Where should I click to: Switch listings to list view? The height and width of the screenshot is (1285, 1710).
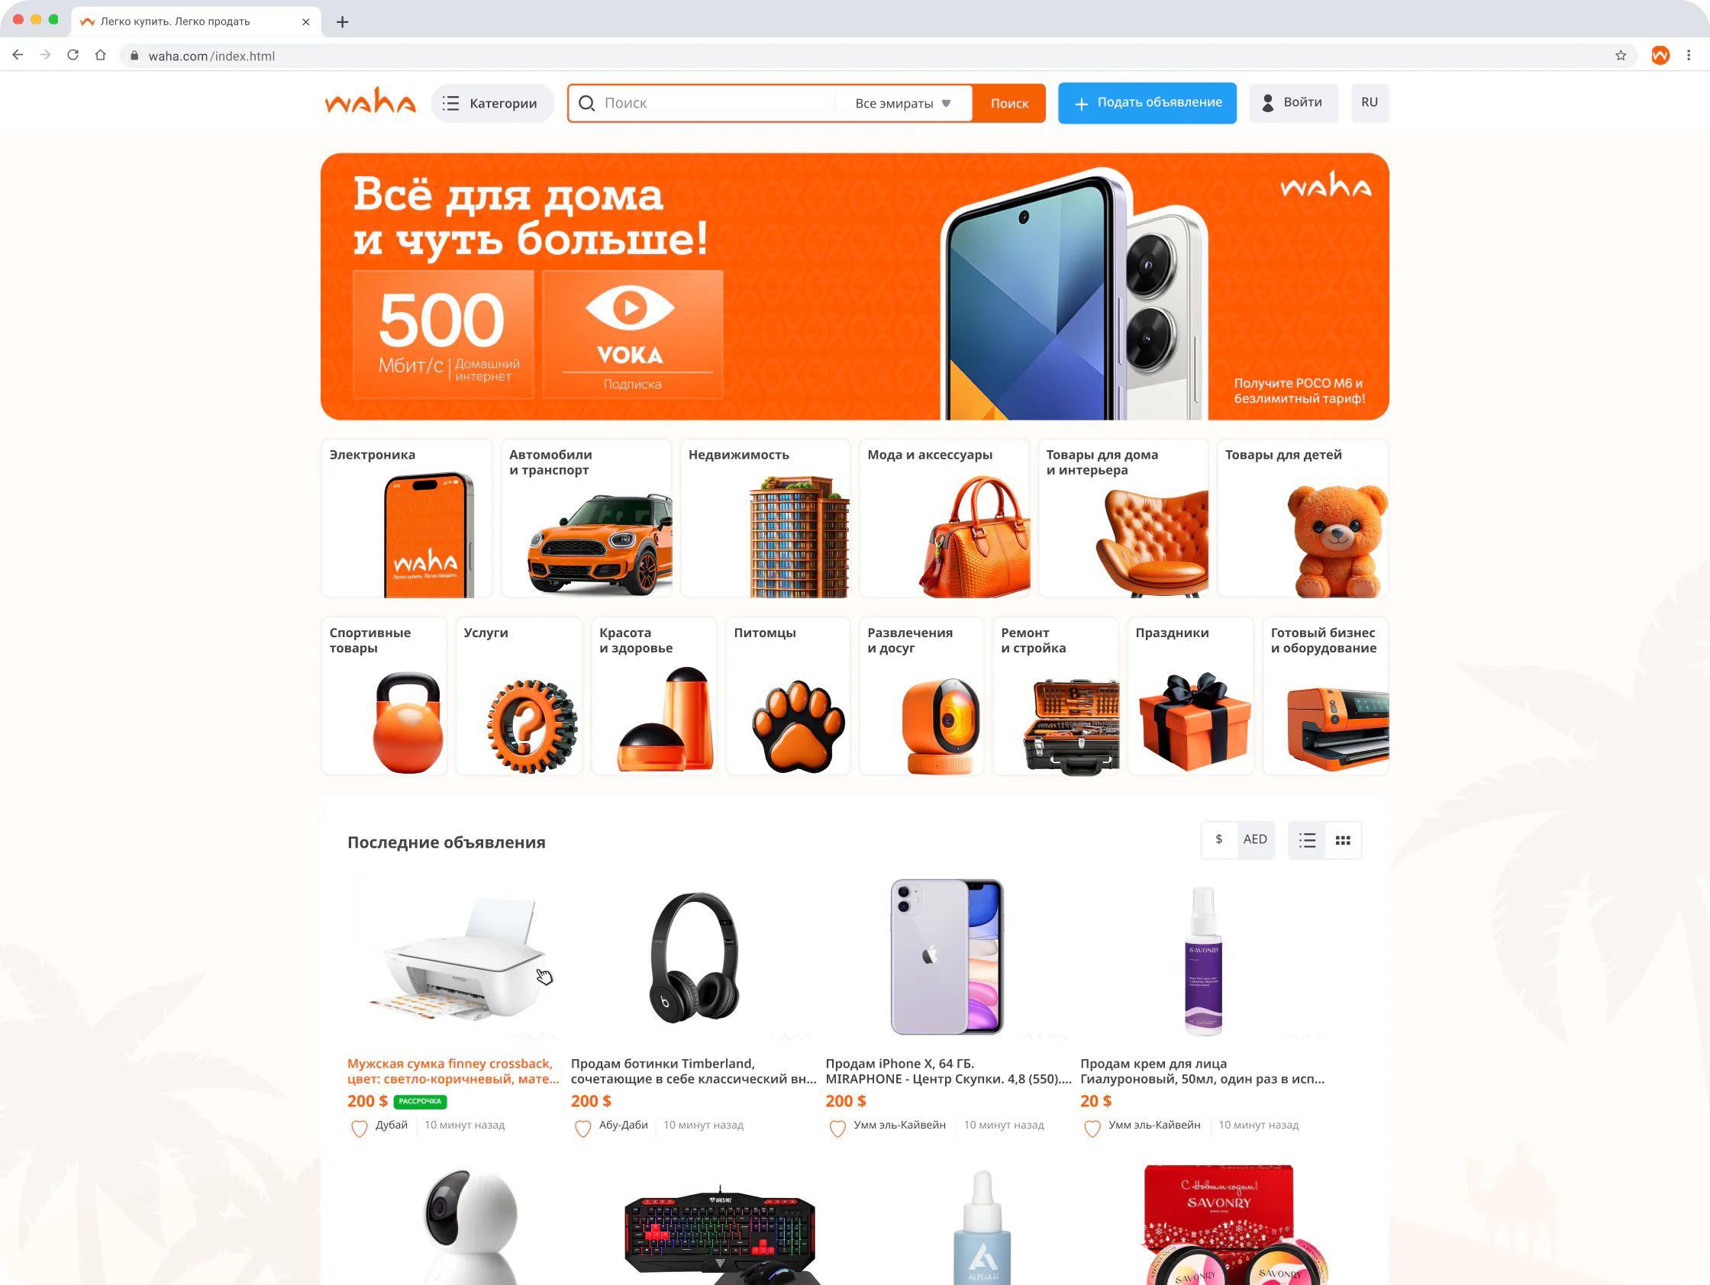click(1307, 840)
